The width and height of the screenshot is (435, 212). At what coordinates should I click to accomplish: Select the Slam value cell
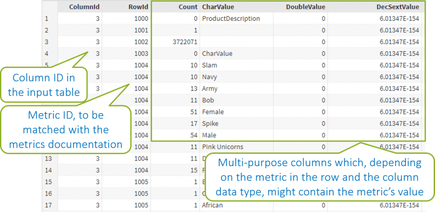(x=209, y=65)
